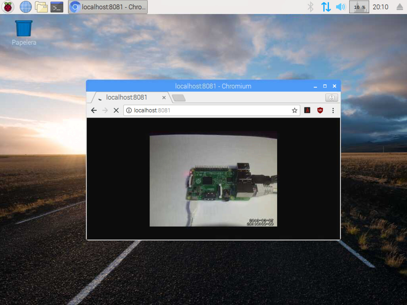407x305 pixels.
Task: Click the browser profile avatar icon
Action: (x=331, y=97)
